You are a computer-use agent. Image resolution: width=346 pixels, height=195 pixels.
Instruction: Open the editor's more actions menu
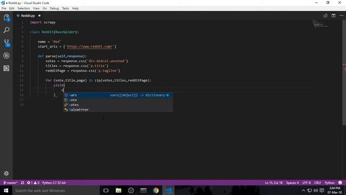pyautogui.click(x=342, y=16)
